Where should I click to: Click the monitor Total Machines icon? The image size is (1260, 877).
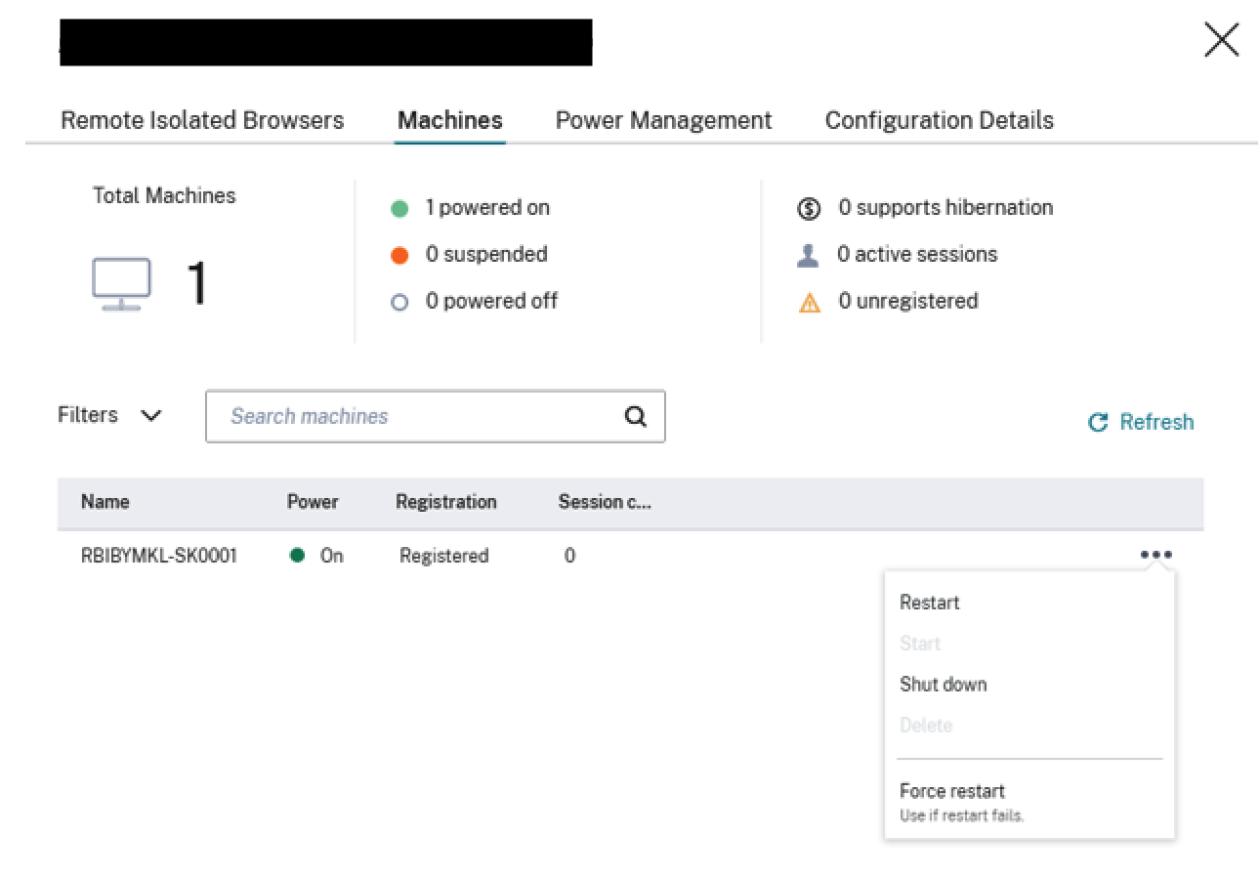tap(121, 284)
